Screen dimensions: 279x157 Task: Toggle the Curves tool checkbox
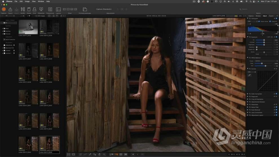(276, 69)
